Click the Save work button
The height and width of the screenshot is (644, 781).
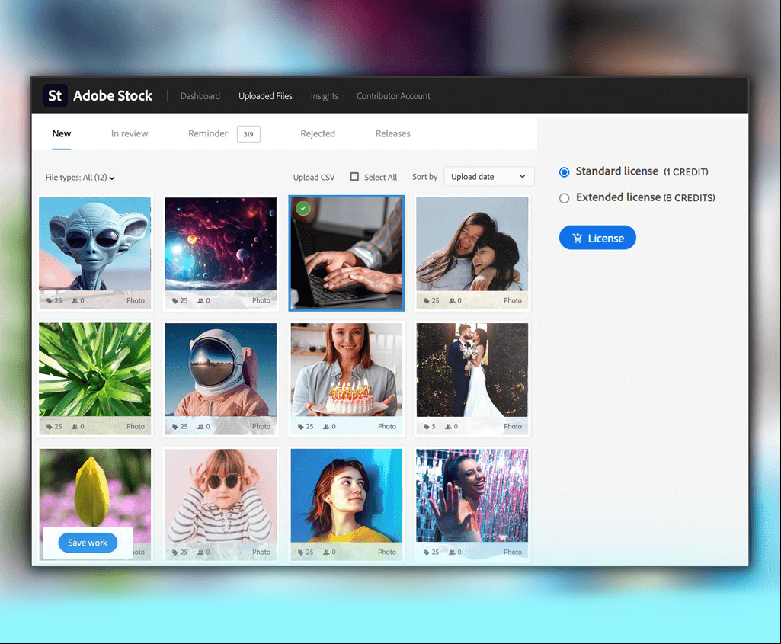[88, 543]
